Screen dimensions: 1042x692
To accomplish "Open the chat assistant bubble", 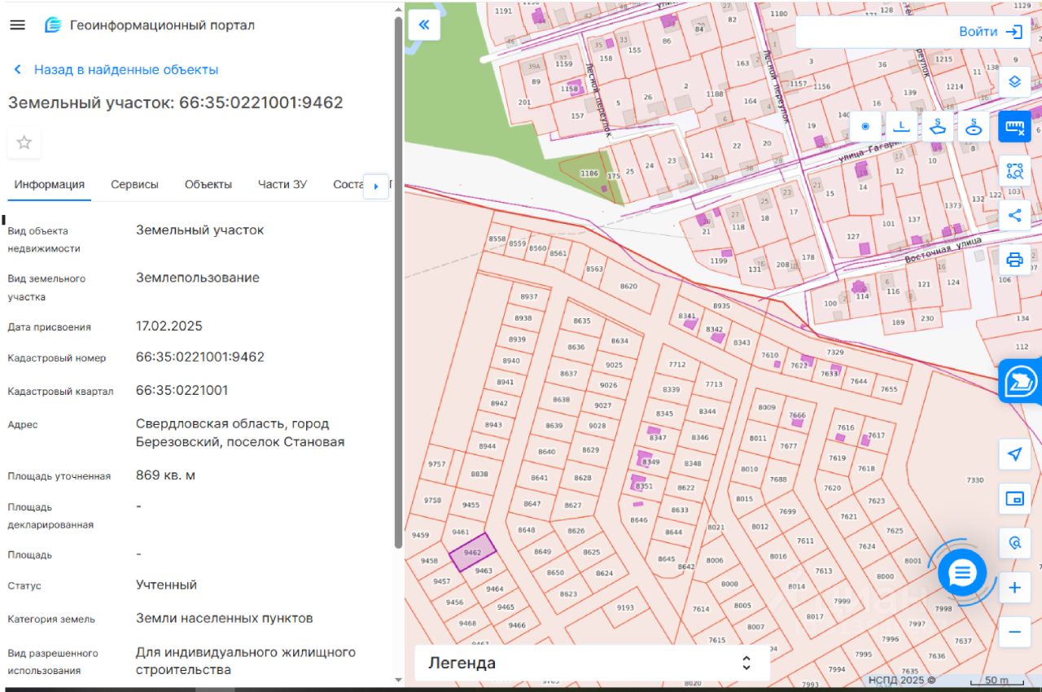I will tap(962, 572).
